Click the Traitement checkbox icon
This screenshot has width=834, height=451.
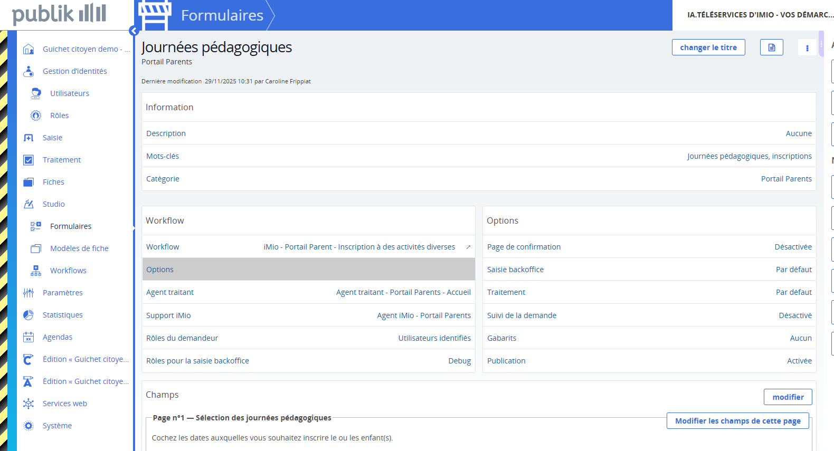pyautogui.click(x=29, y=160)
